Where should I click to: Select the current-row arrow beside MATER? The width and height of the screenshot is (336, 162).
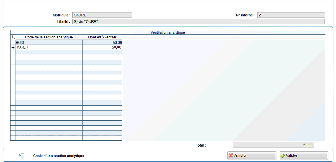click(x=13, y=48)
